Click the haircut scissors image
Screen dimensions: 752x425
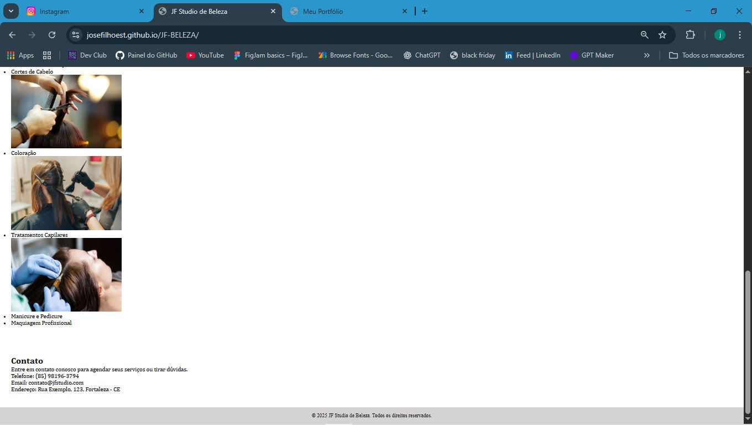pyautogui.click(x=66, y=111)
